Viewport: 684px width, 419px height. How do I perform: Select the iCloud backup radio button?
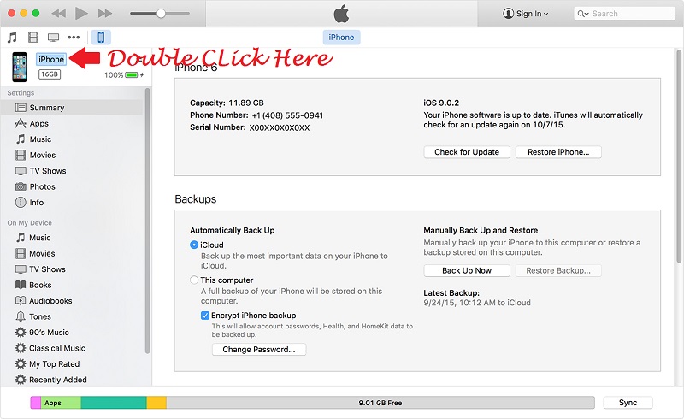pos(194,245)
